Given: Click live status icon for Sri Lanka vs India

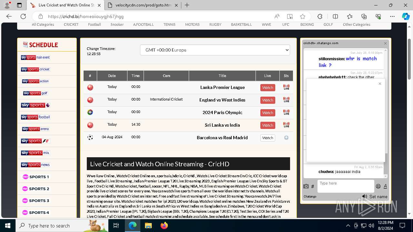Looking at the screenshot, I should click(286, 125).
